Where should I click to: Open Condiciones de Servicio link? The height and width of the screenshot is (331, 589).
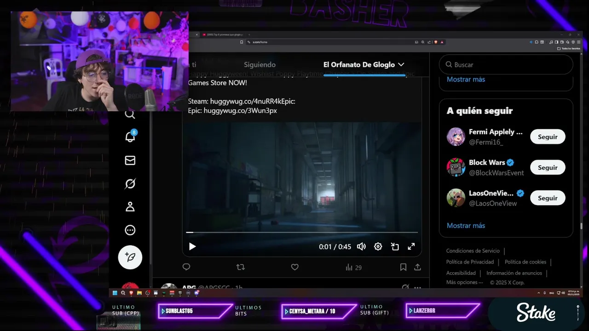(x=473, y=251)
